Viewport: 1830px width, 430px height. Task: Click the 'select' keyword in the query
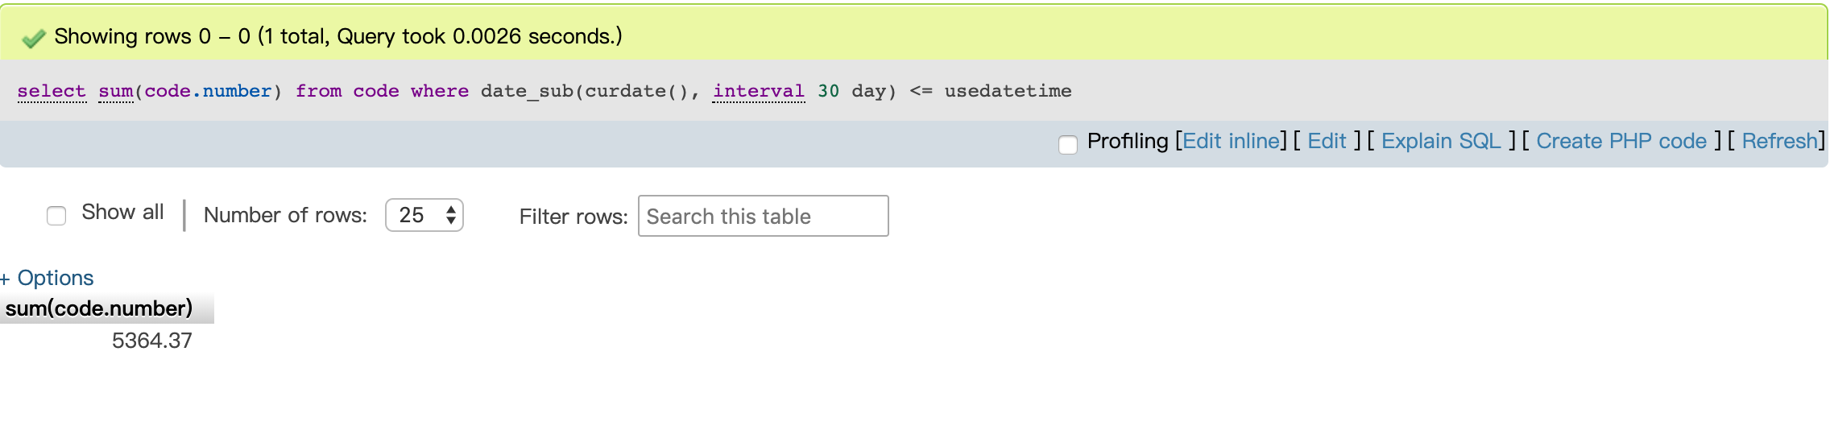pyautogui.click(x=52, y=91)
